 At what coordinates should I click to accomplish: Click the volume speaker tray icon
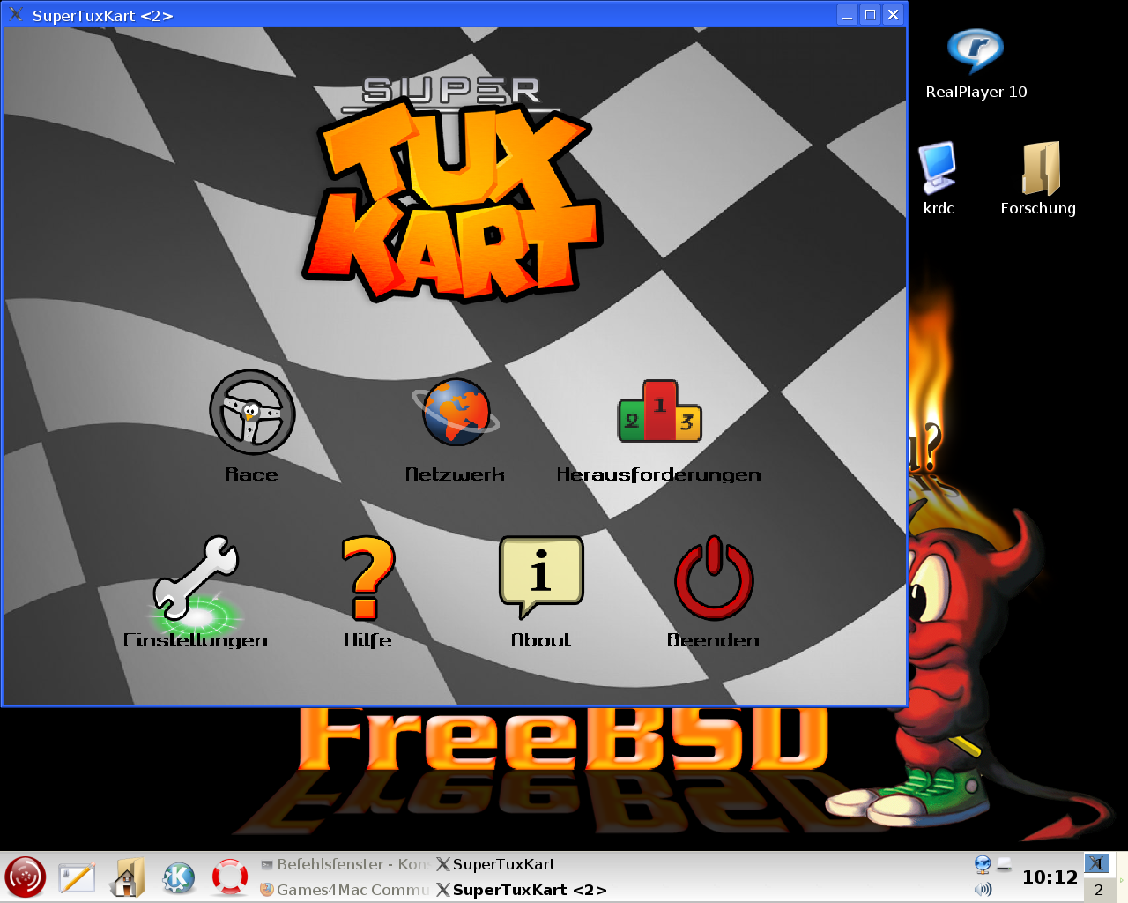tap(983, 889)
